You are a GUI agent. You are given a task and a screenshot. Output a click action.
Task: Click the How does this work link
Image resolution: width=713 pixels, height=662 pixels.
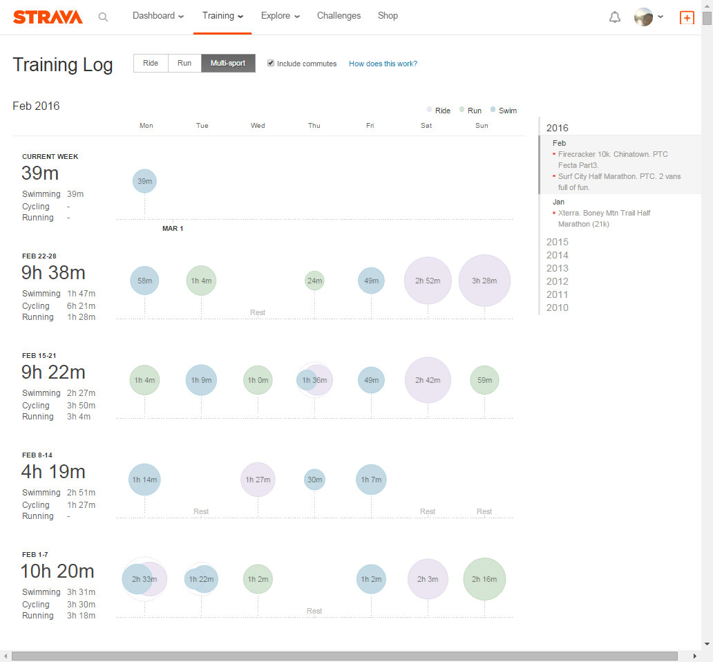coord(383,64)
